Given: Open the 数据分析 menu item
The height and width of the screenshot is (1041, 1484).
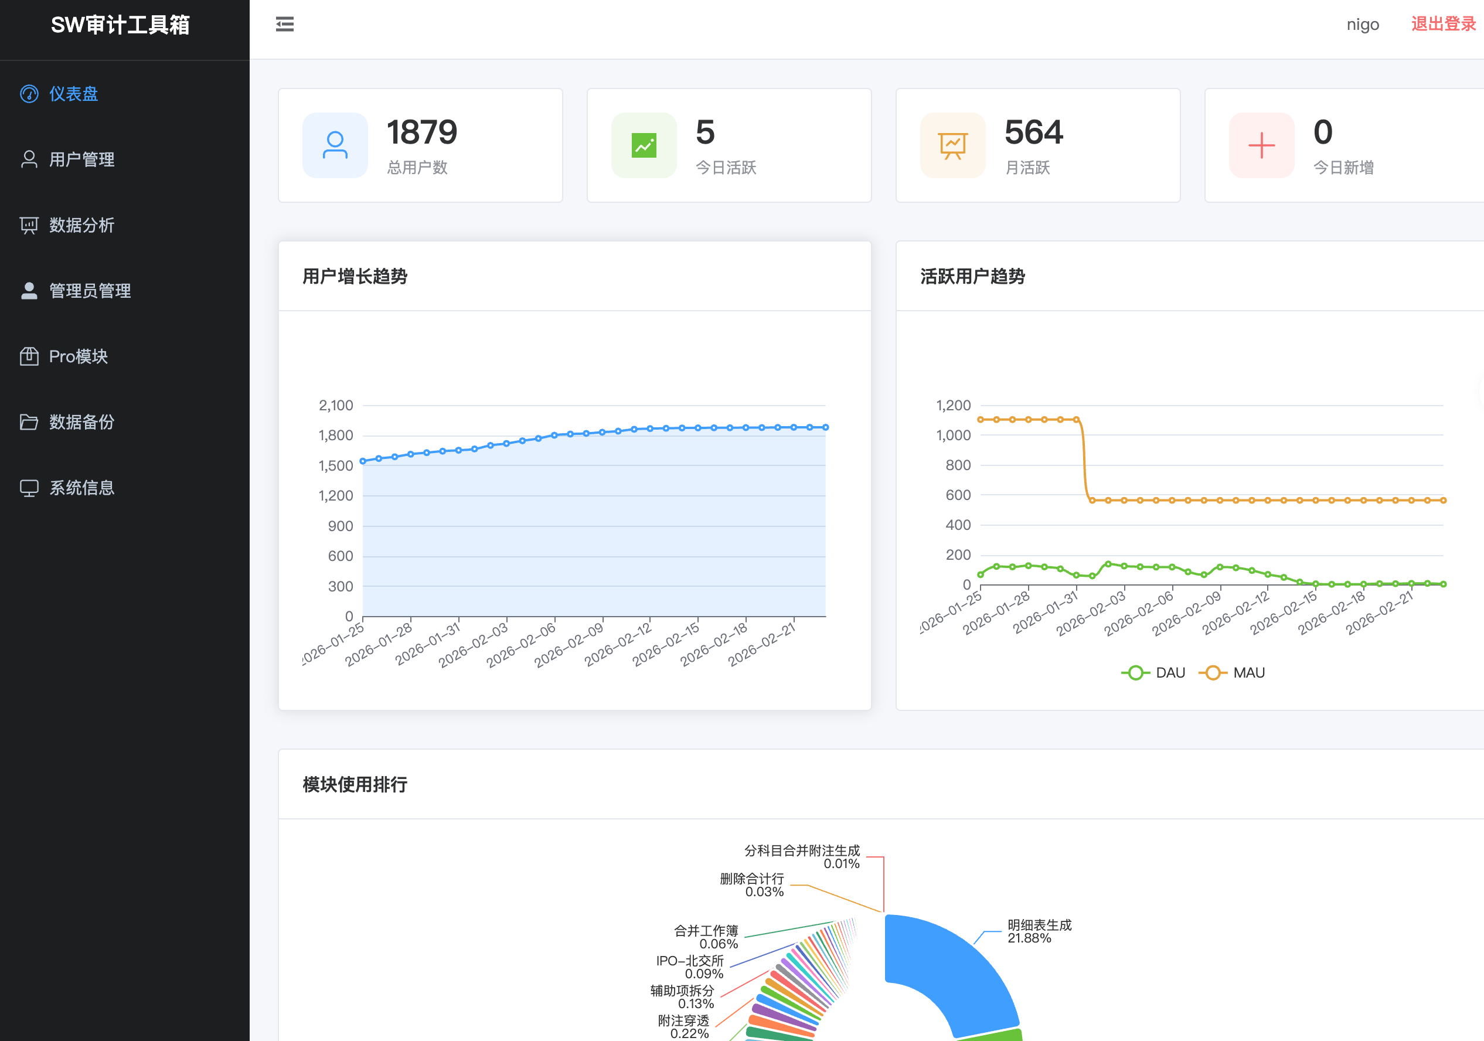Looking at the screenshot, I should (x=81, y=225).
